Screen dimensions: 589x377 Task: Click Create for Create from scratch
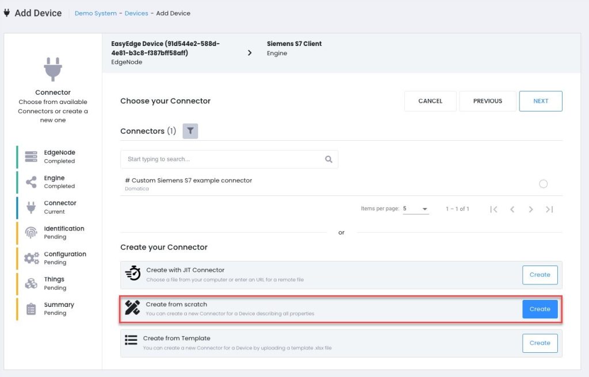540,309
